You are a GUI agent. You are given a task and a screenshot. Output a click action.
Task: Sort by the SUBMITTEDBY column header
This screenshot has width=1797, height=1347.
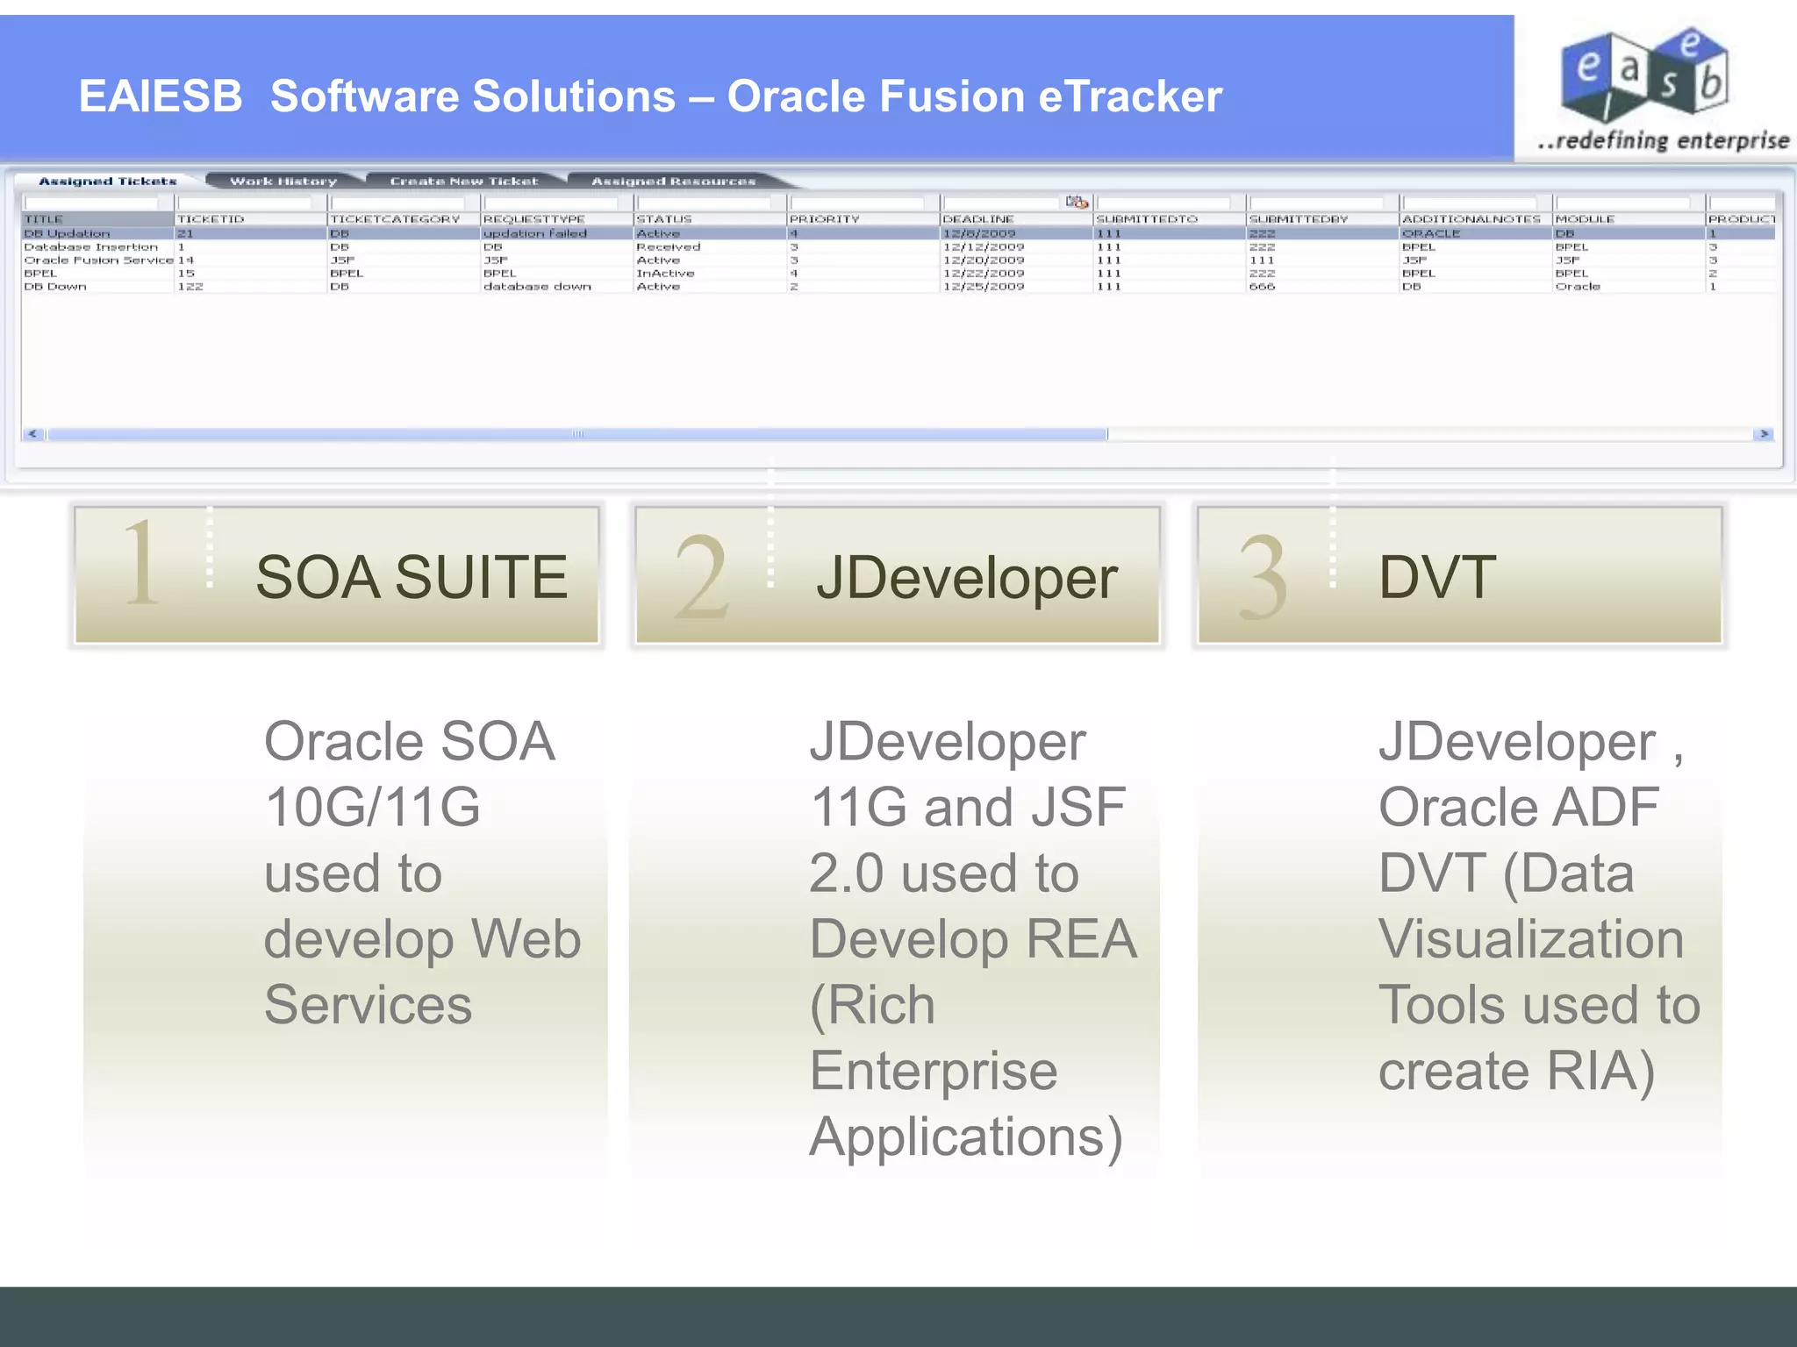click(x=1322, y=219)
